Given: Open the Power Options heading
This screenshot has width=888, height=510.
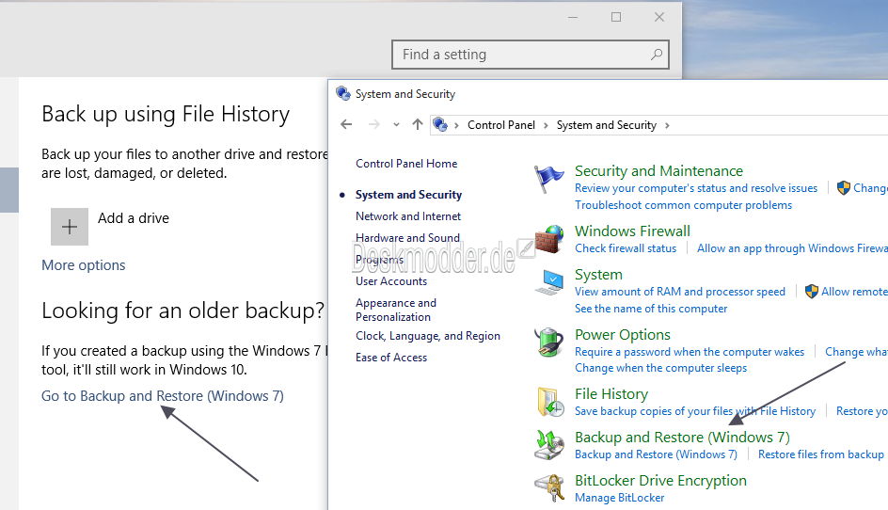Looking at the screenshot, I should pos(623,334).
